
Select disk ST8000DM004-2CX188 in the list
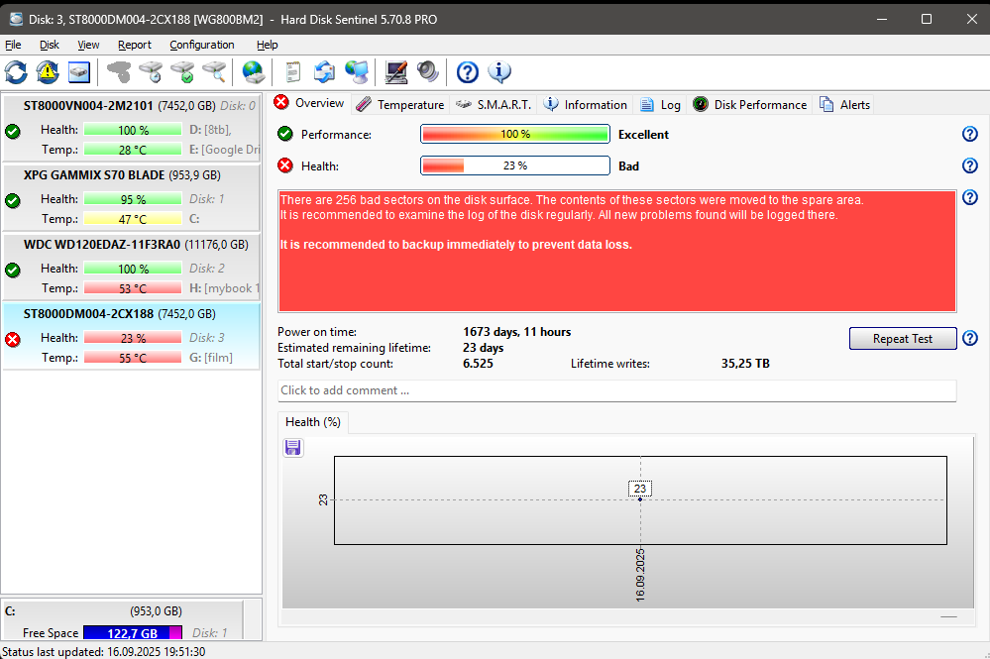point(132,337)
